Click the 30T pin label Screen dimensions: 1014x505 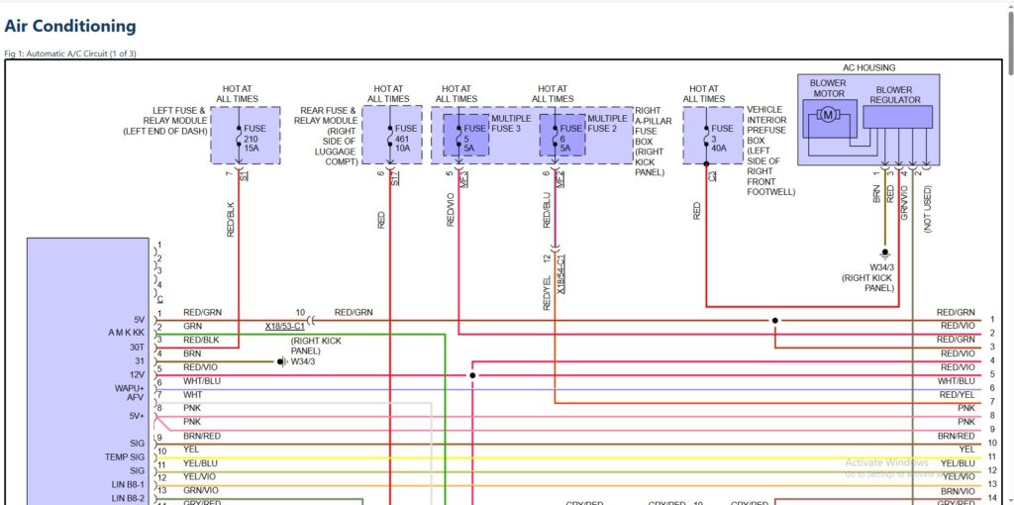(138, 348)
